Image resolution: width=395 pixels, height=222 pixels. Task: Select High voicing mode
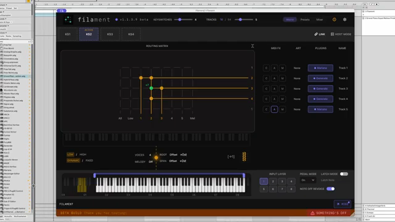(83, 154)
